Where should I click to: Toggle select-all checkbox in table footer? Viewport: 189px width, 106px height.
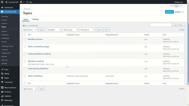tap(25, 83)
